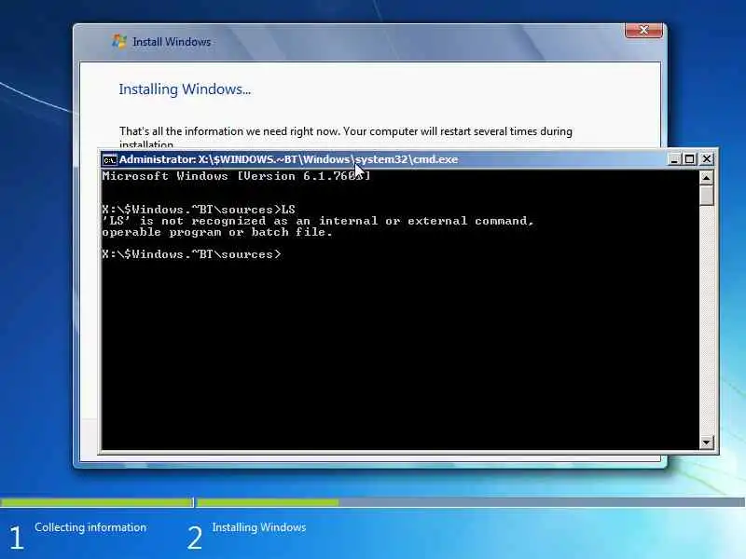
Task: Click the cmd vertical scrollbar thumb
Action: point(707,196)
